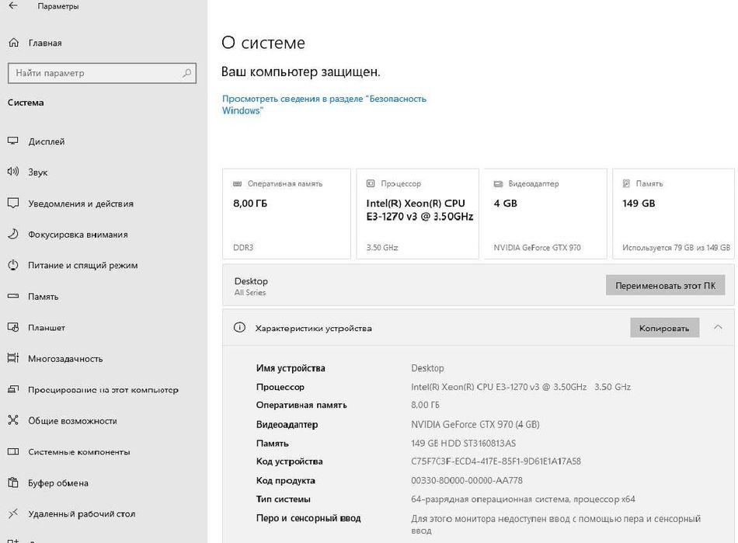
Task: Click the disk icon on Память card
Action: click(626, 183)
